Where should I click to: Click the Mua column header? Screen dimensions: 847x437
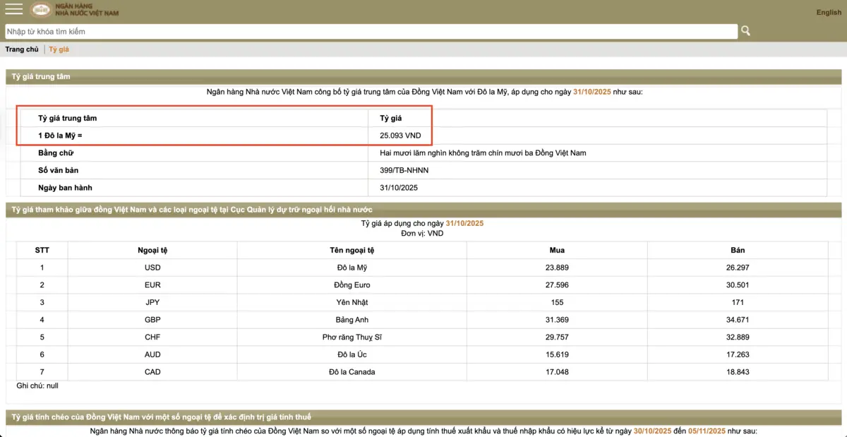click(x=557, y=250)
